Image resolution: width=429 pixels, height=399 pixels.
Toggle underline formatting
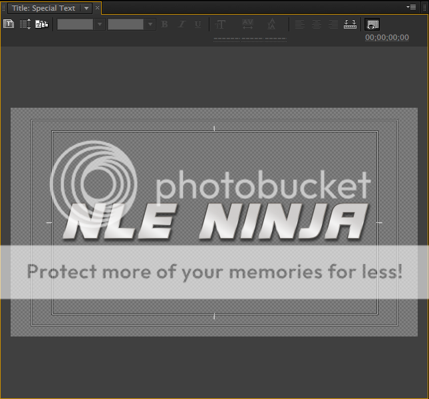[x=198, y=25]
